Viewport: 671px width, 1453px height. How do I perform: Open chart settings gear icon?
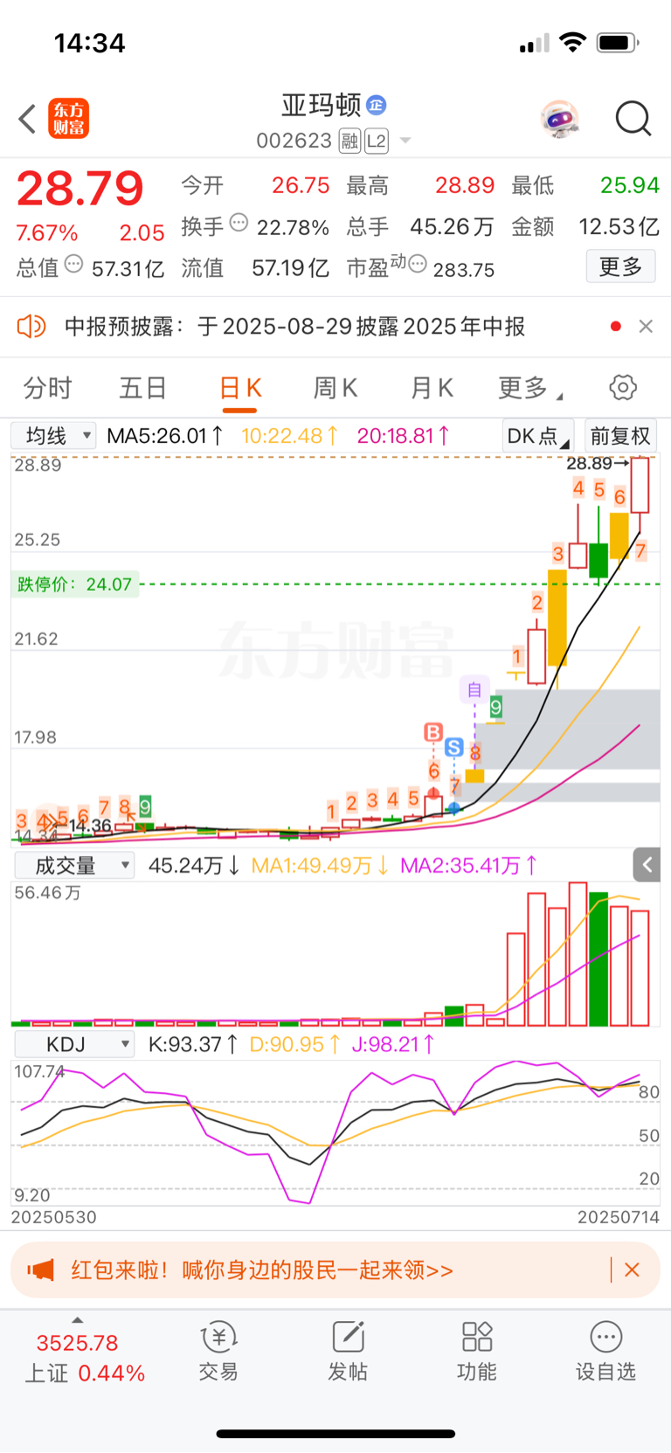click(623, 388)
